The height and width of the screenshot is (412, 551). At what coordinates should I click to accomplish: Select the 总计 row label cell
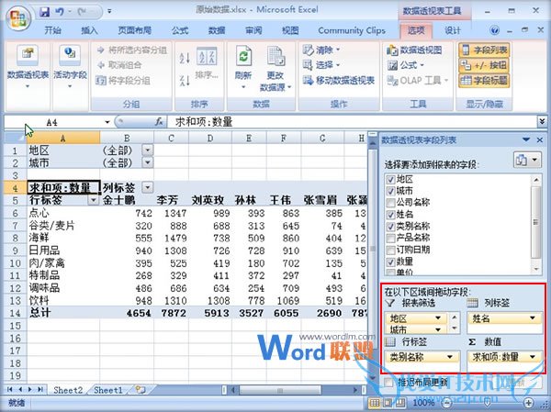tap(63, 313)
